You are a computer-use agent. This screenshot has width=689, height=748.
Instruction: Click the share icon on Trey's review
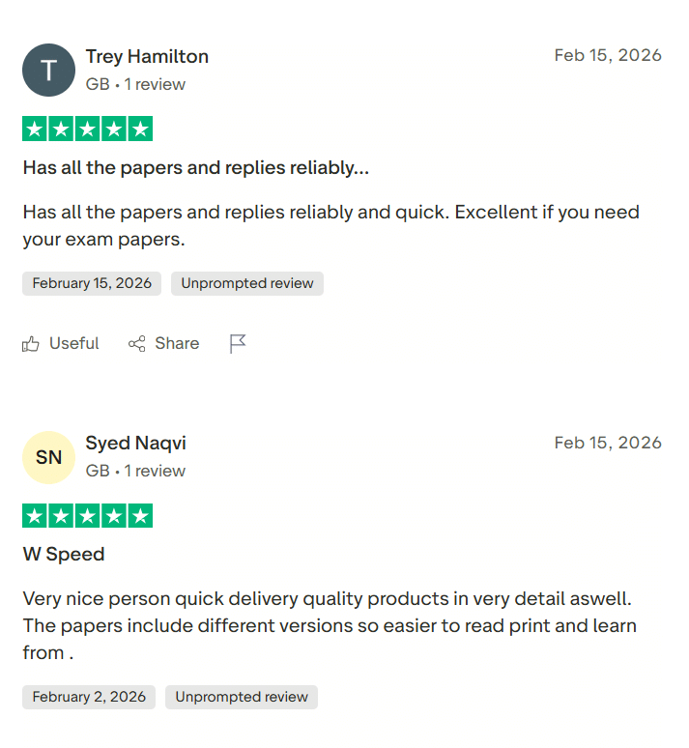click(x=137, y=344)
